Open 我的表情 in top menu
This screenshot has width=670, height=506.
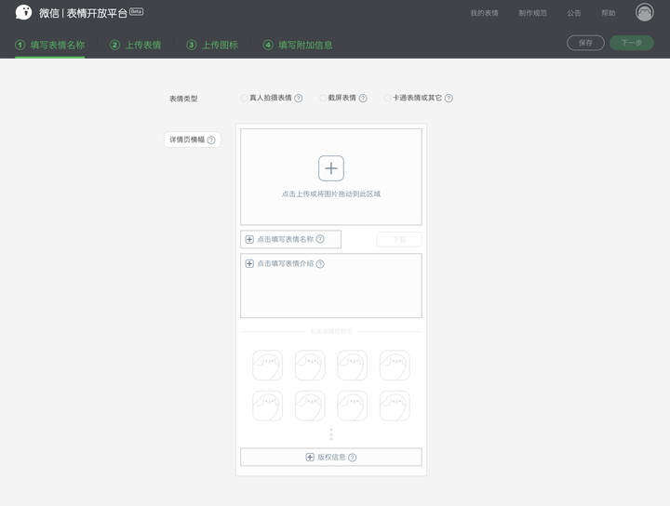pos(484,13)
